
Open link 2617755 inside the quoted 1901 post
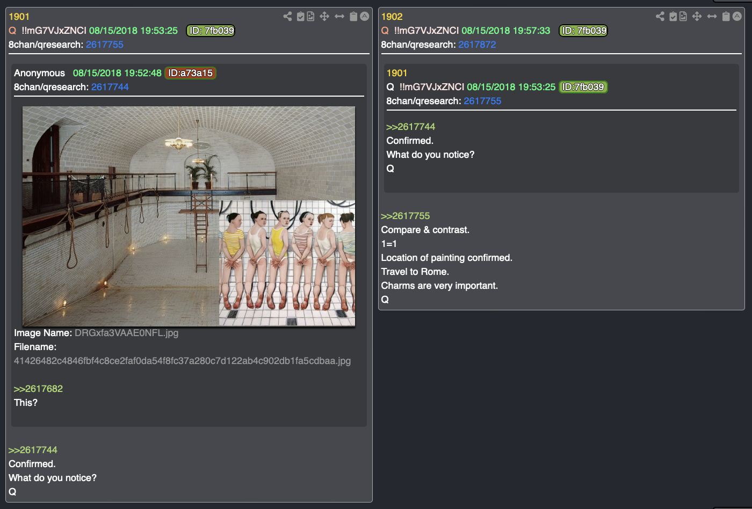pos(482,101)
